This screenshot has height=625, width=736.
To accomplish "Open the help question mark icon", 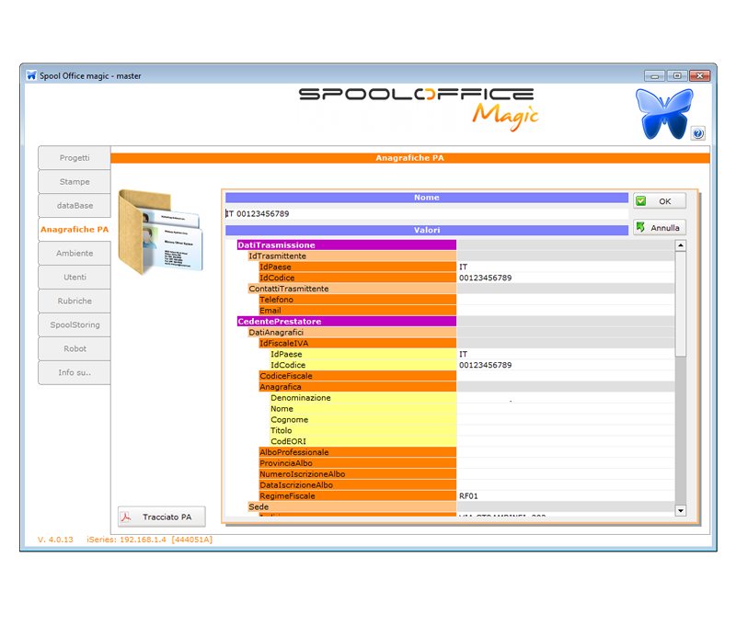I will pyautogui.click(x=698, y=133).
